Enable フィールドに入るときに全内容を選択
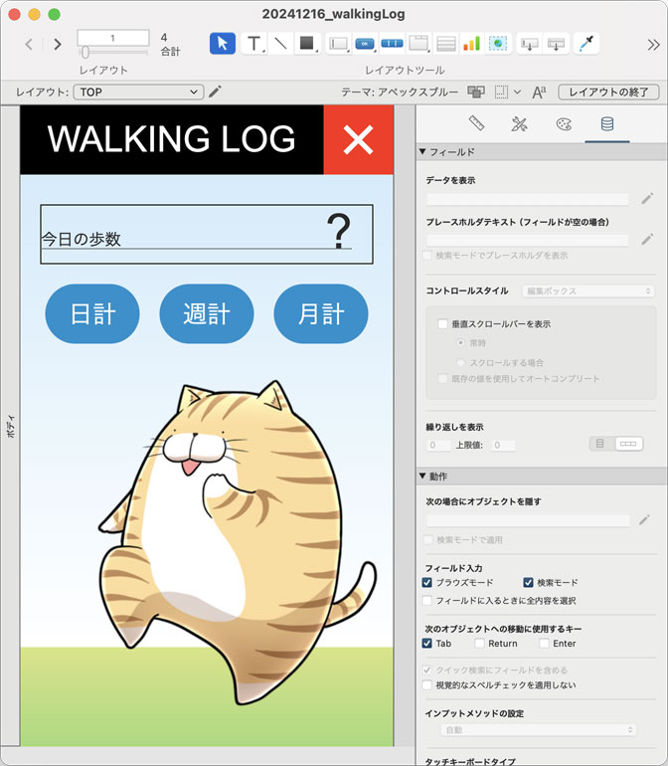This screenshot has height=766, width=668. 426,601
